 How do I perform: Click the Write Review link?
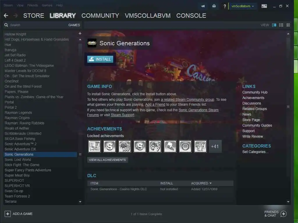[x=253, y=136]
